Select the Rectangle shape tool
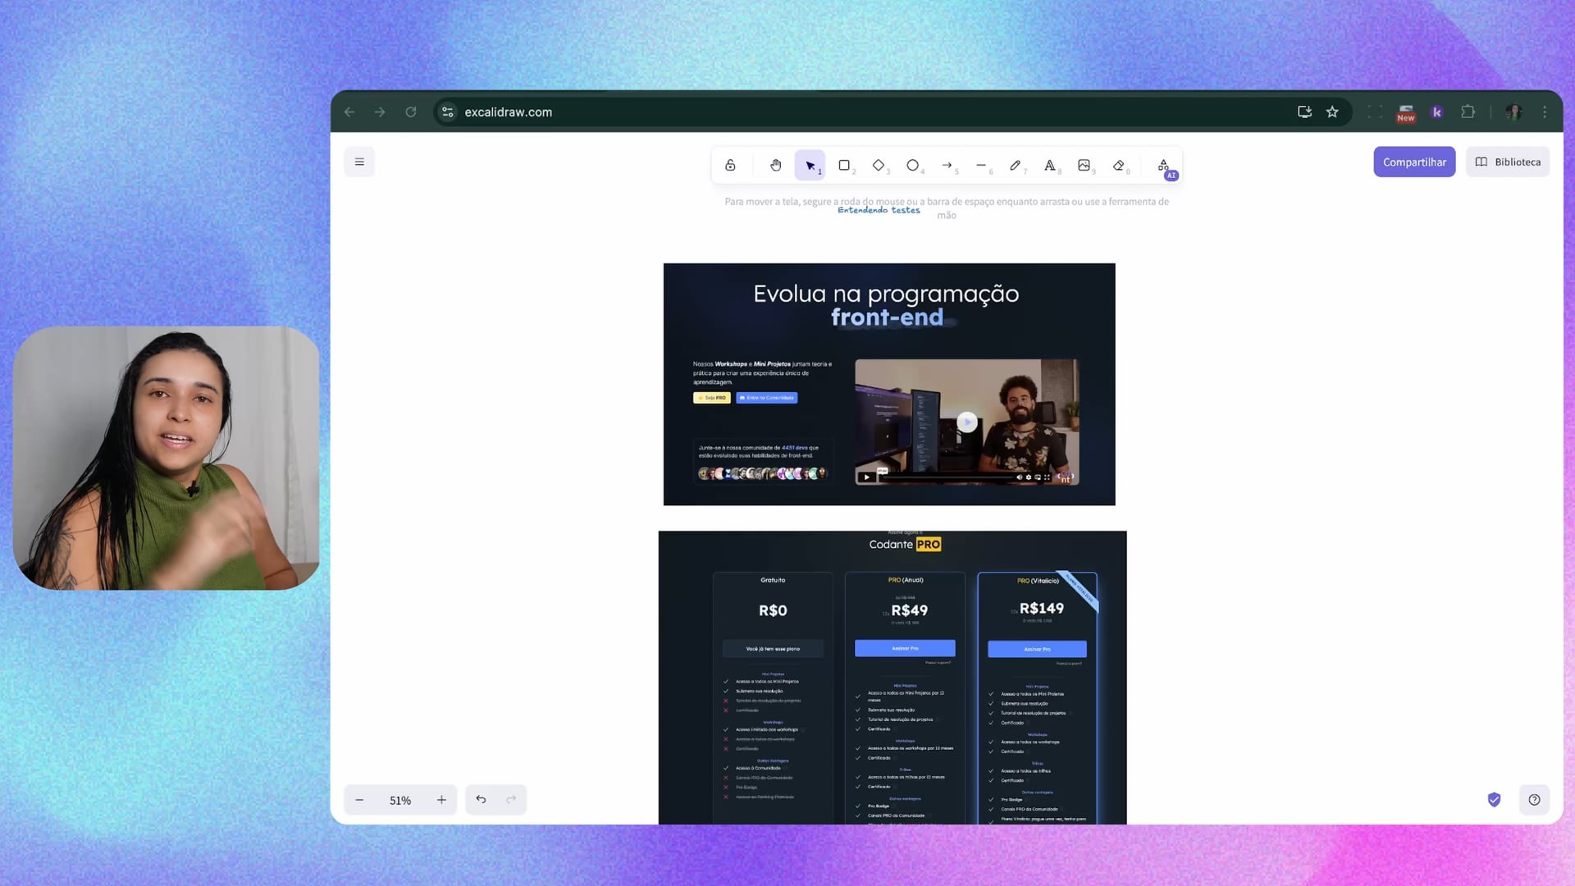The width and height of the screenshot is (1575, 886). point(844,165)
